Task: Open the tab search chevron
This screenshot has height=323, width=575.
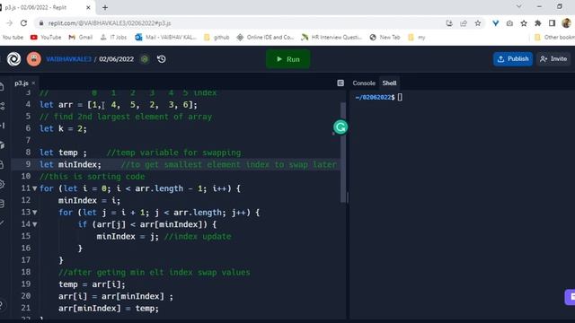Action: 519,6
